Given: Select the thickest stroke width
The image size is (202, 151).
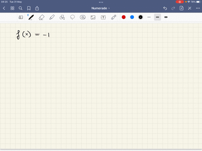Looking at the screenshot, I should 166,17.
